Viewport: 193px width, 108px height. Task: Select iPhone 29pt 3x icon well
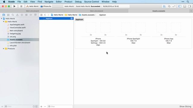(105, 27)
